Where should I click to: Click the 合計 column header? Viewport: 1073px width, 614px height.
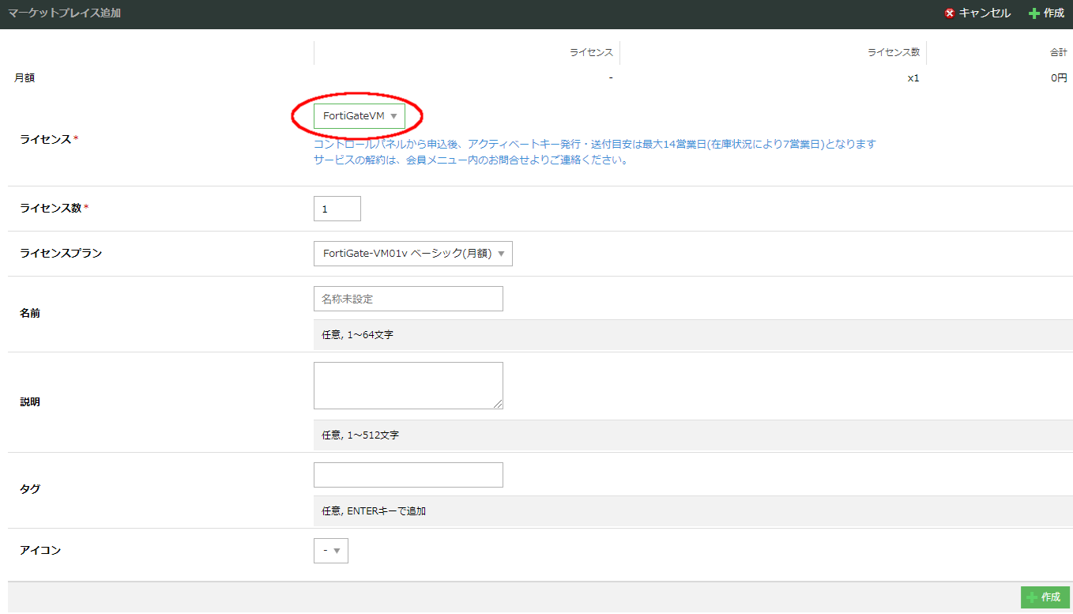coord(1058,52)
